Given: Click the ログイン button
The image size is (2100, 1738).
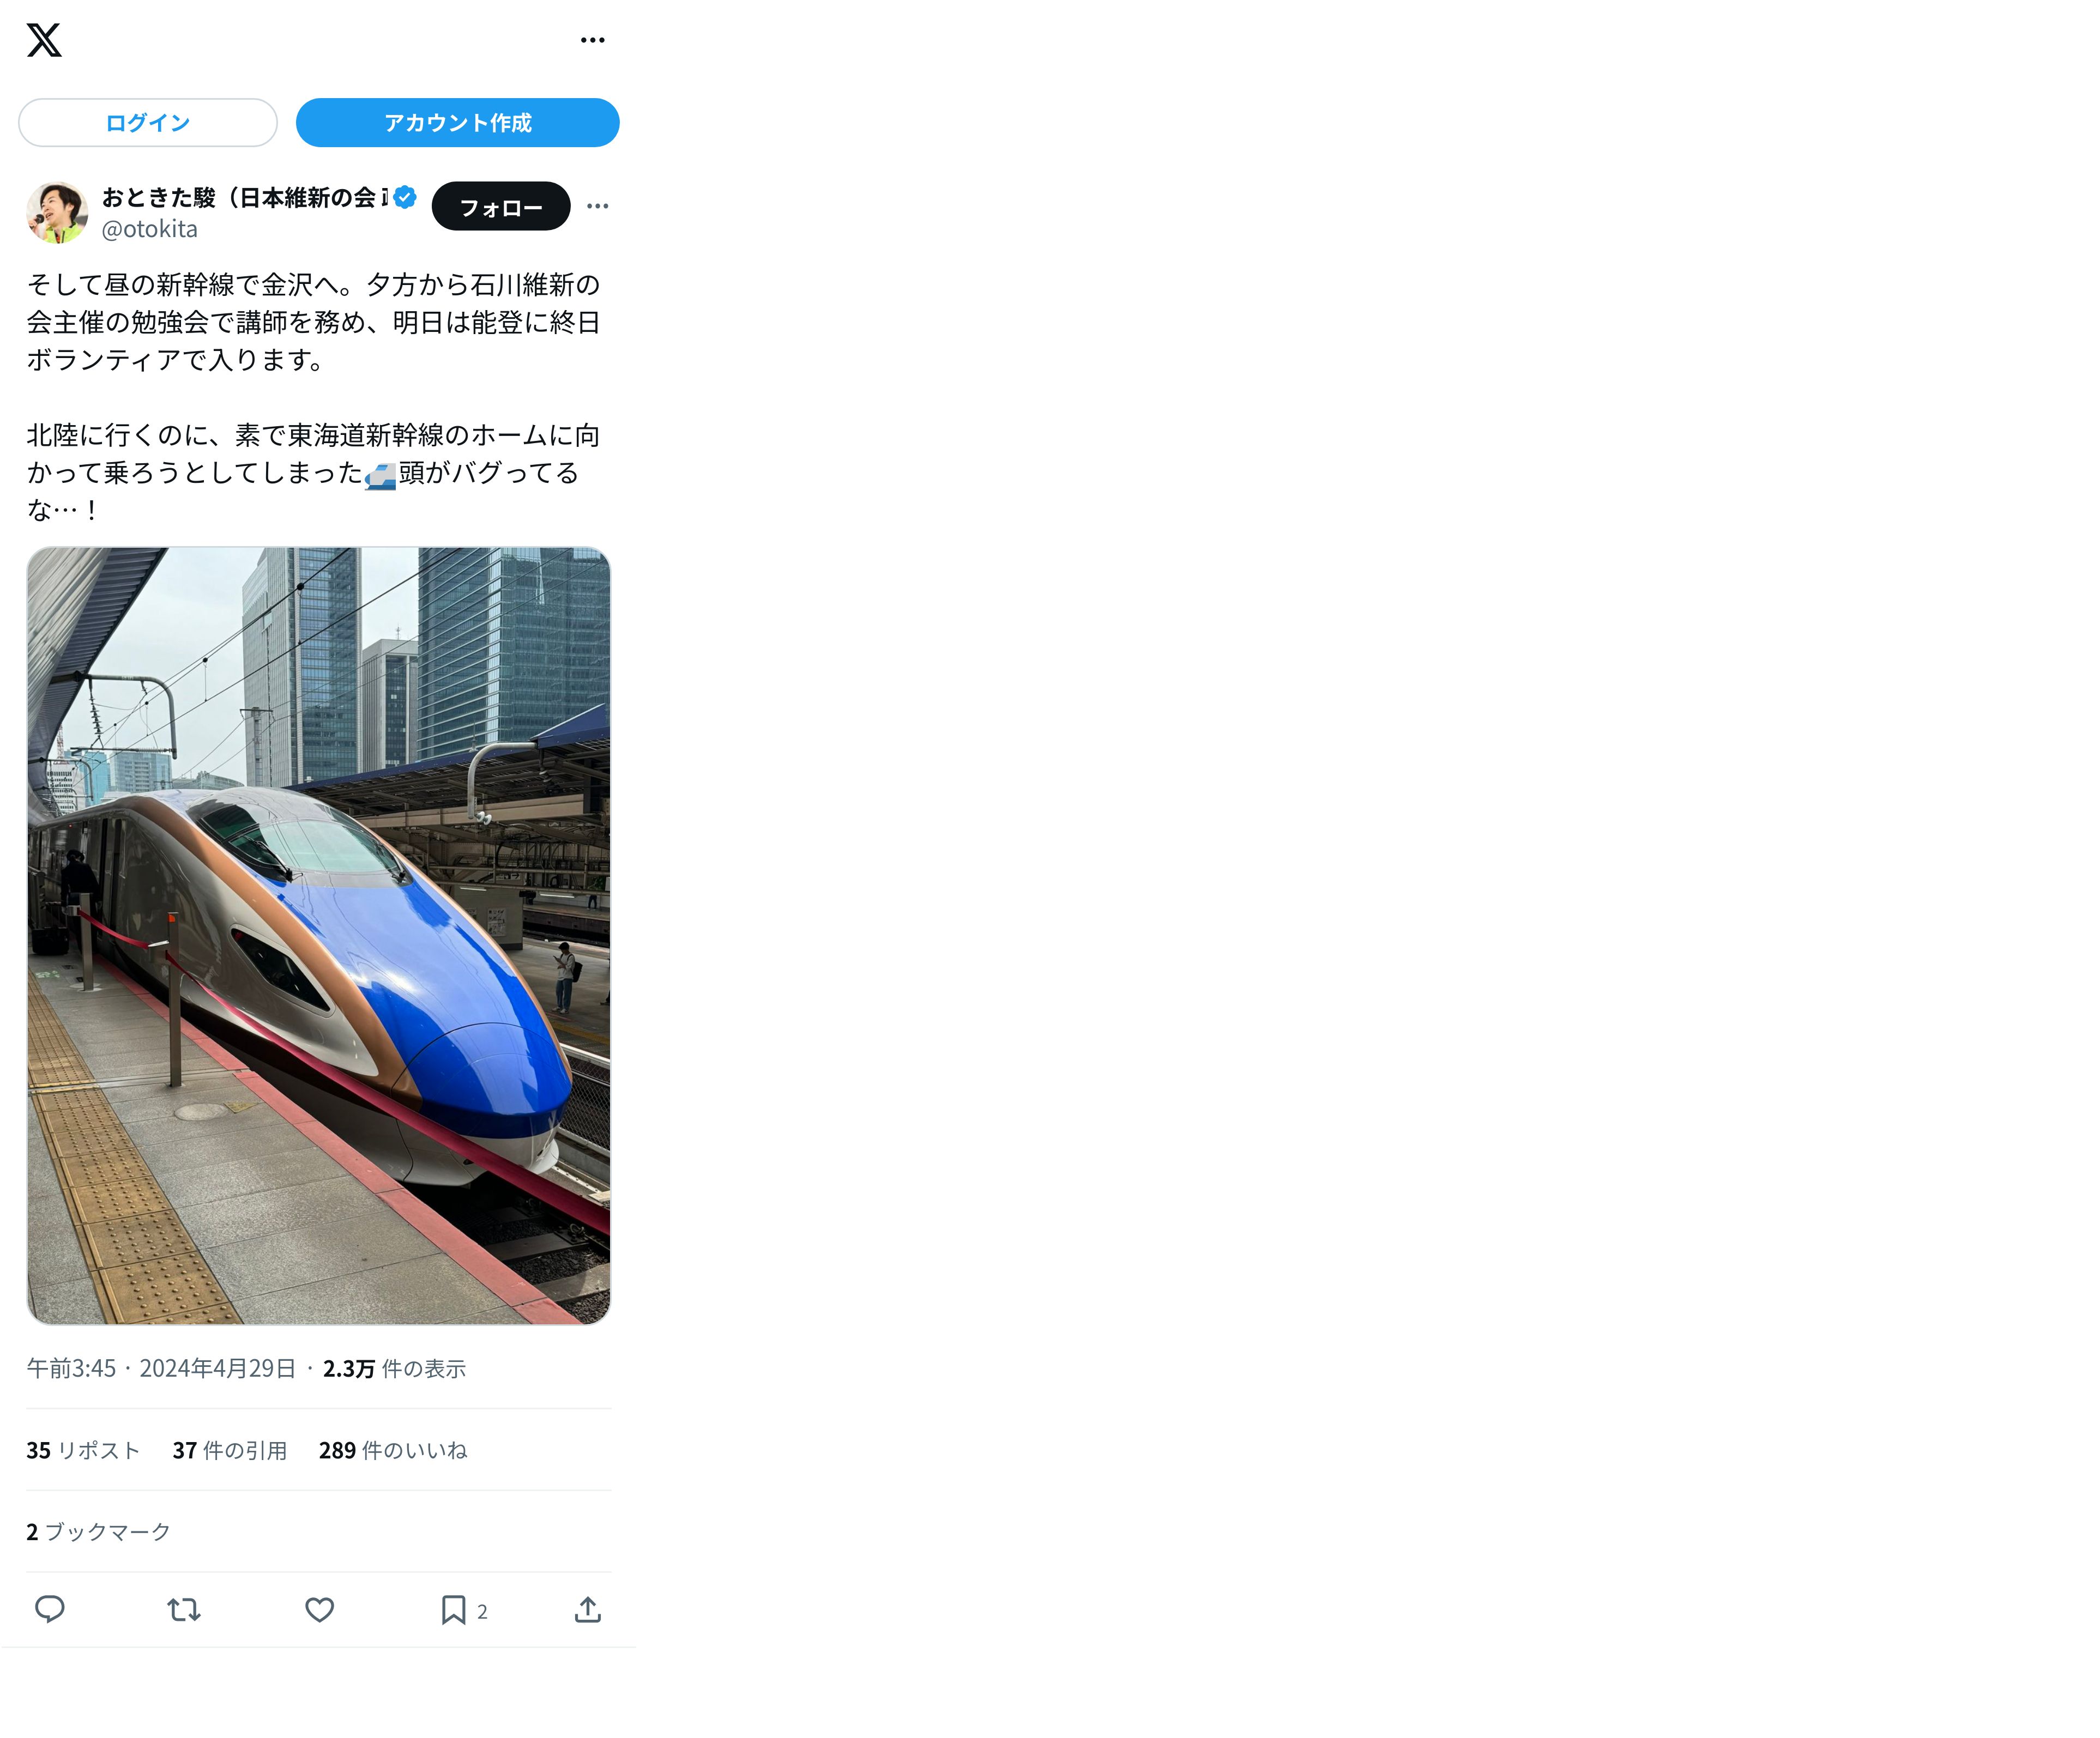Looking at the screenshot, I should click(x=148, y=123).
